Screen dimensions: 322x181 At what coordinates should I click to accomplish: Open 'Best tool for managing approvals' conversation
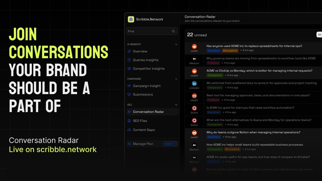coord(258,95)
